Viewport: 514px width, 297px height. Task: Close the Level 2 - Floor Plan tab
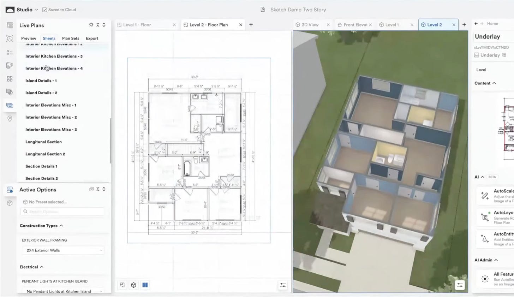(241, 25)
